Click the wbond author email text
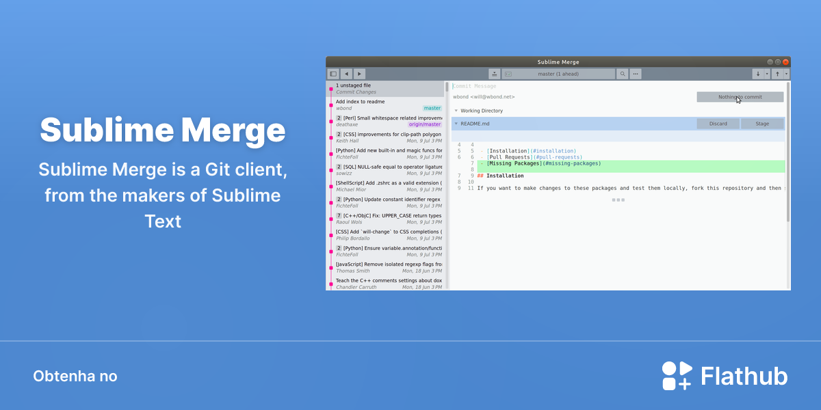821x410 pixels. pos(484,97)
